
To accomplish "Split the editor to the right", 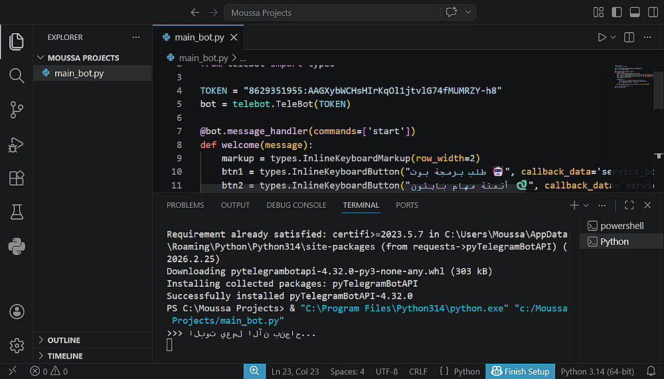I will [629, 37].
